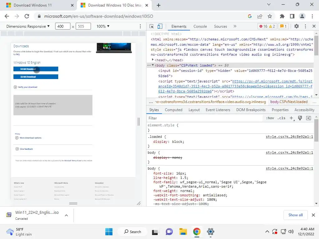Toggle computed styles sidebar icon
The image size is (319, 239).
(308, 118)
